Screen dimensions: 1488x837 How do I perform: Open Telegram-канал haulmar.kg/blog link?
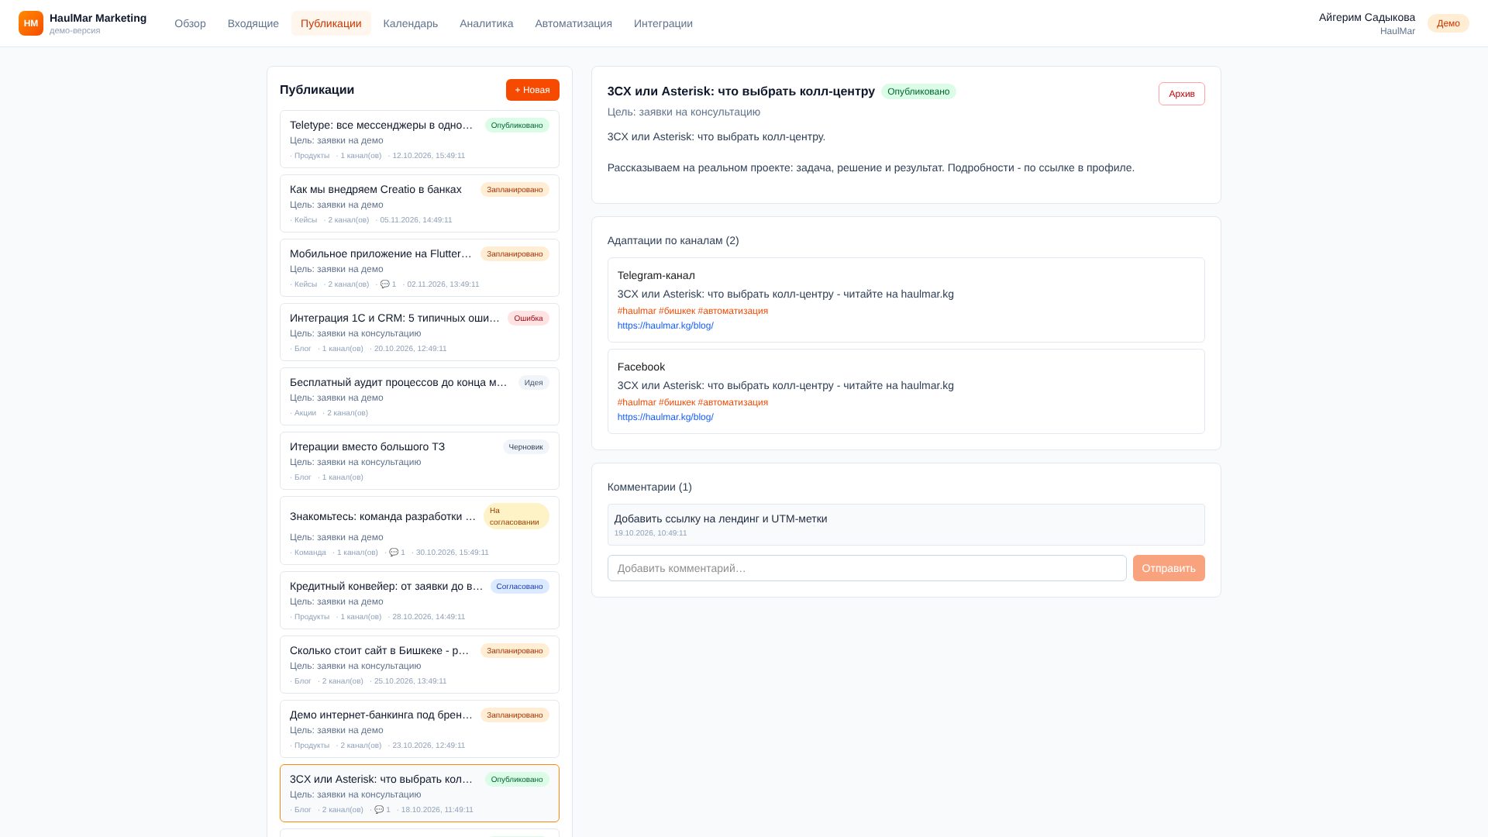(x=666, y=325)
